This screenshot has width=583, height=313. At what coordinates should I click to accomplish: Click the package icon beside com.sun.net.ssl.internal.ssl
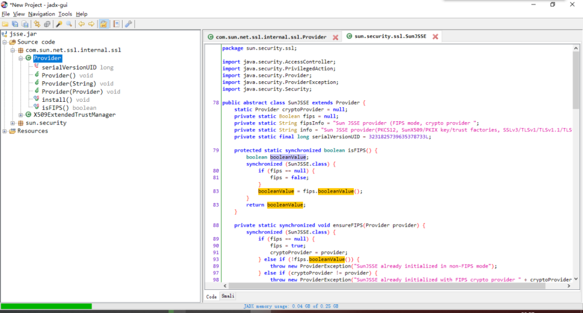21,50
